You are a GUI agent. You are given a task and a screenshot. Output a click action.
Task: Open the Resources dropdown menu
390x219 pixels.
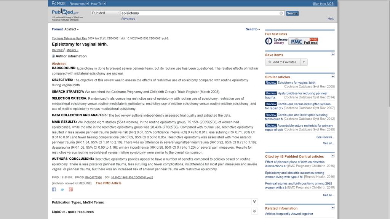pos(79,4)
